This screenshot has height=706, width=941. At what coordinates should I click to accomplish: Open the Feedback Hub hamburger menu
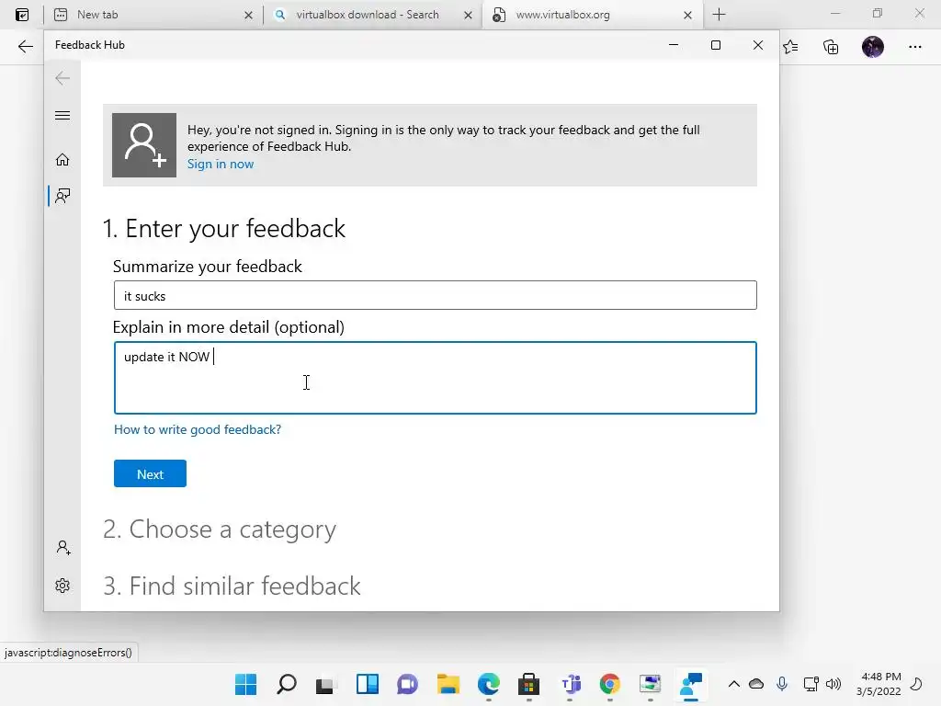pyautogui.click(x=62, y=115)
